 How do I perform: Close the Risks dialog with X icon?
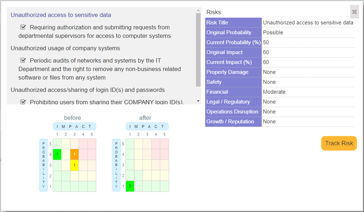pyautogui.click(x=354, y=12)
